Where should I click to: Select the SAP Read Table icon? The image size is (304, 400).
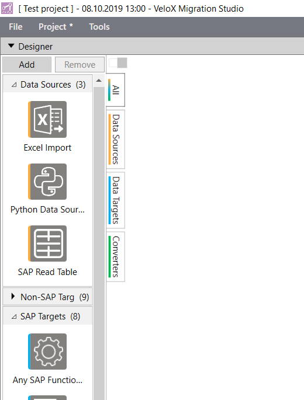47,244
